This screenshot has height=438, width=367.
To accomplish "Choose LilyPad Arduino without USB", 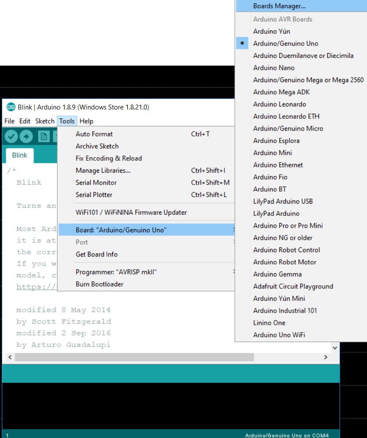I will pyautogui.click(x=301, y=213).
